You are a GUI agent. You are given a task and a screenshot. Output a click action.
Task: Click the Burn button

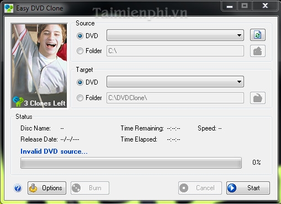pyautogui.click(x=90, y=188)
